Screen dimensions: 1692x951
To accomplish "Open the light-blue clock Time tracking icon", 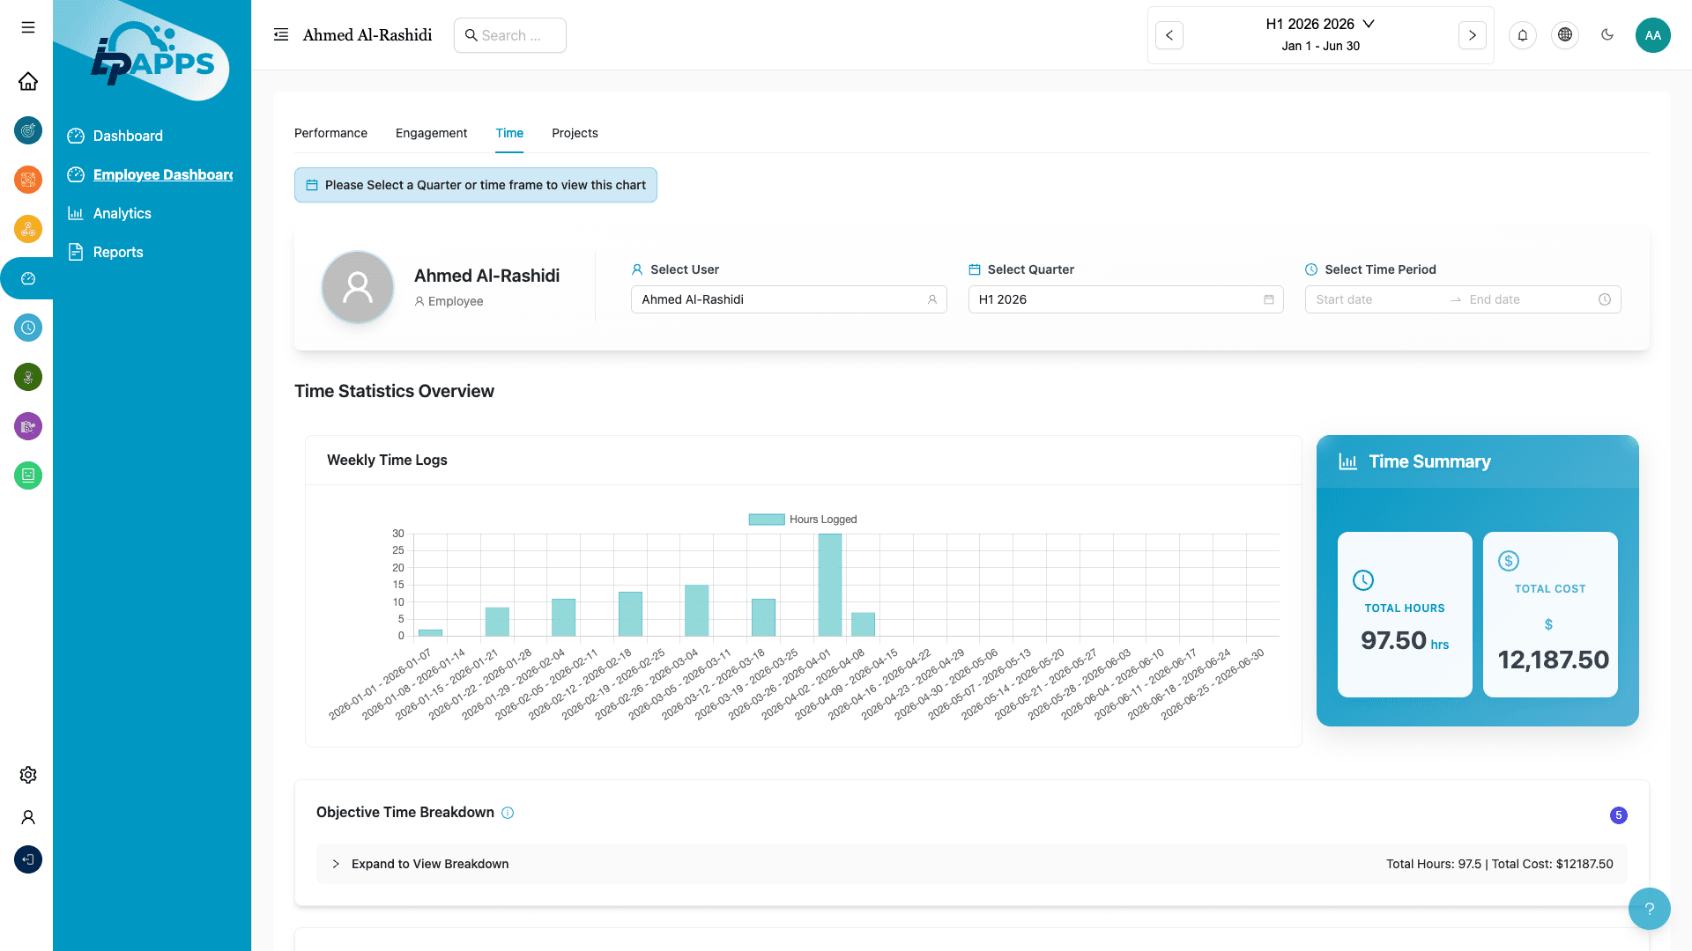I will point(28,328).
